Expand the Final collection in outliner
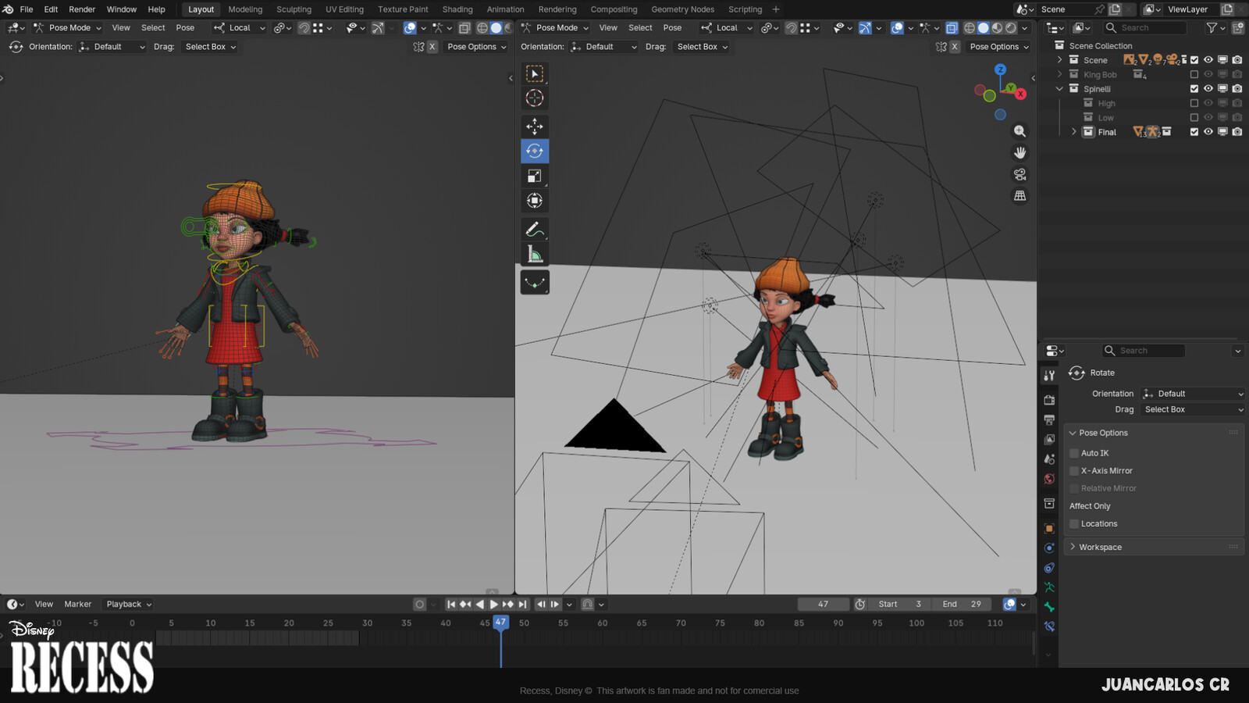The image size is (1249, 703). point(1074,132)
